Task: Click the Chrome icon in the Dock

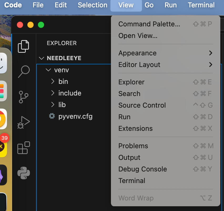Action: [x=3, y=119]
